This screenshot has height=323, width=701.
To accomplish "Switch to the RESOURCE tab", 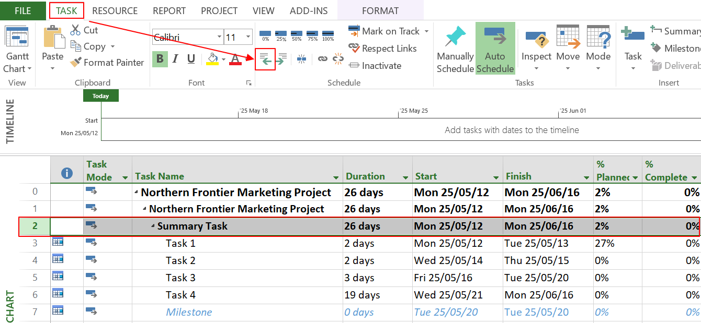I will point(115,10).
